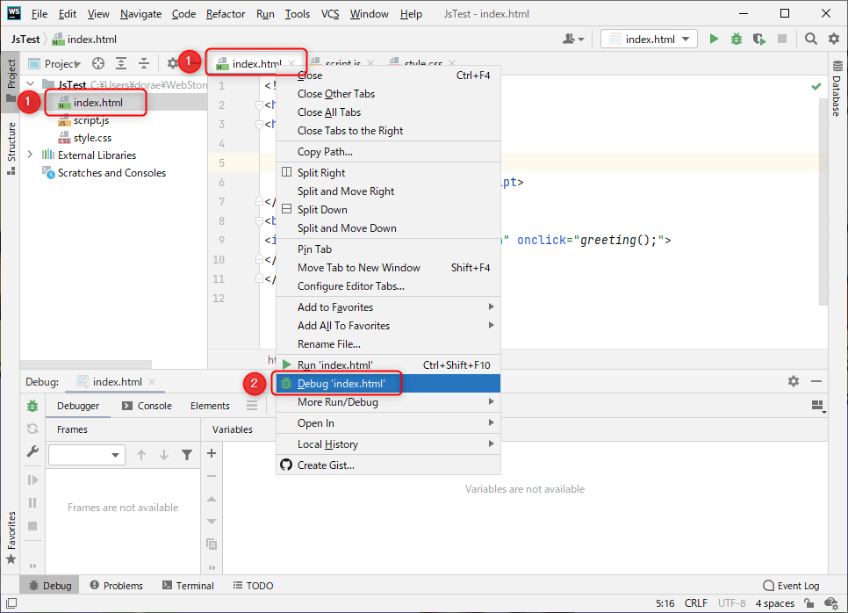The width and height of the screenshot is (848, 613).
Task: Switch to the Elements debug tab
Action: 210,406
